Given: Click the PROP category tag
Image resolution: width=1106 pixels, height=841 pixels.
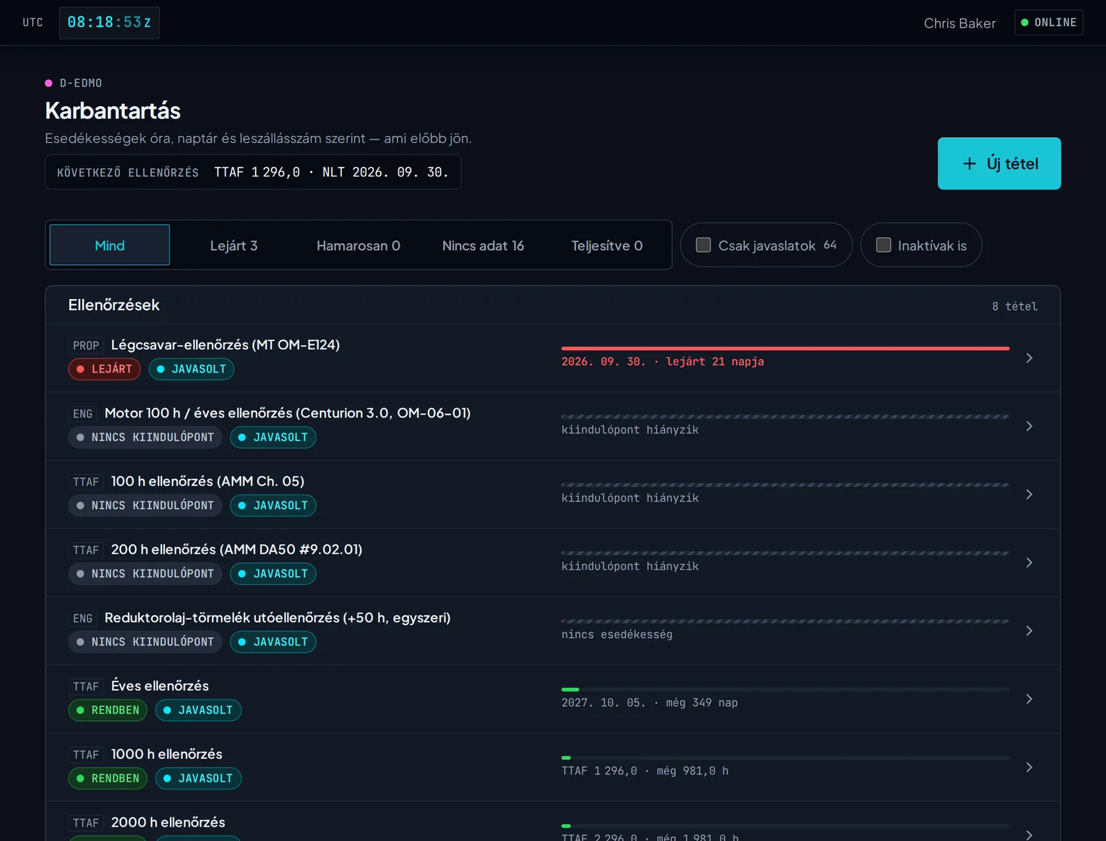Looking at the screenshot, I should click(86, 345).
